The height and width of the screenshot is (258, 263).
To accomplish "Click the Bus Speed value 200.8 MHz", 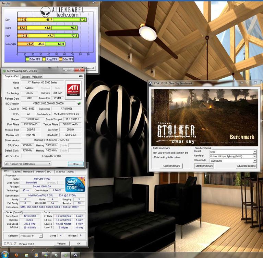I will pos(30,224).
